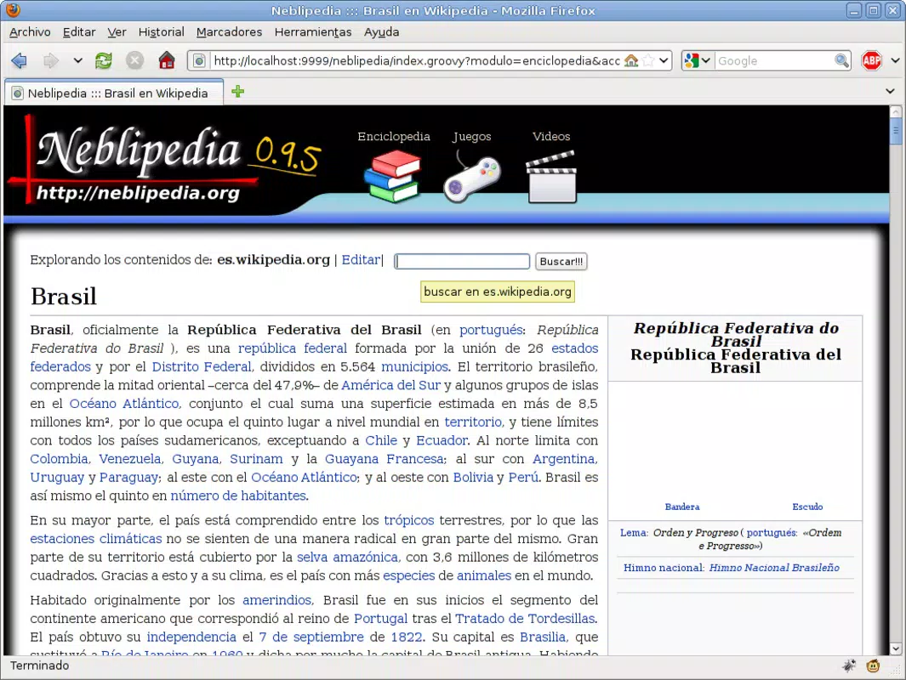Screen dimensions: 906x680
Task: Click the Buscar!!! button
Action: click(561, 262)
